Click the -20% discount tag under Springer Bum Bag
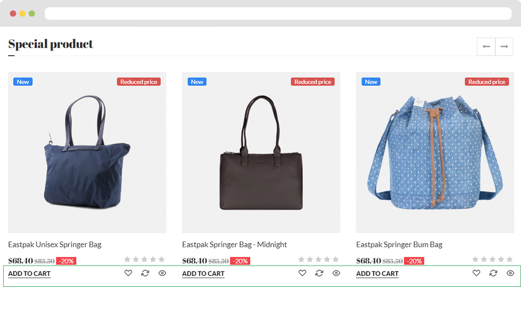 (414, 261)
